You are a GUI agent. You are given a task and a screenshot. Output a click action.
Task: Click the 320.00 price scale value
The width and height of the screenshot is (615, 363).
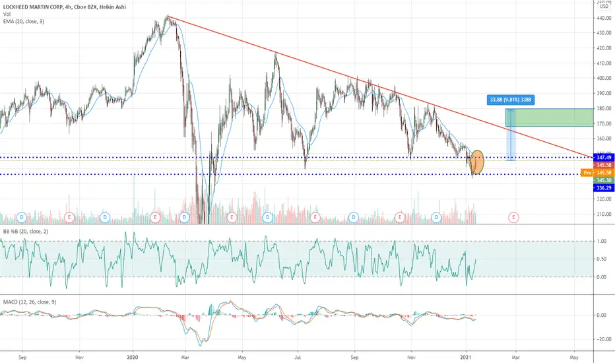604,199
